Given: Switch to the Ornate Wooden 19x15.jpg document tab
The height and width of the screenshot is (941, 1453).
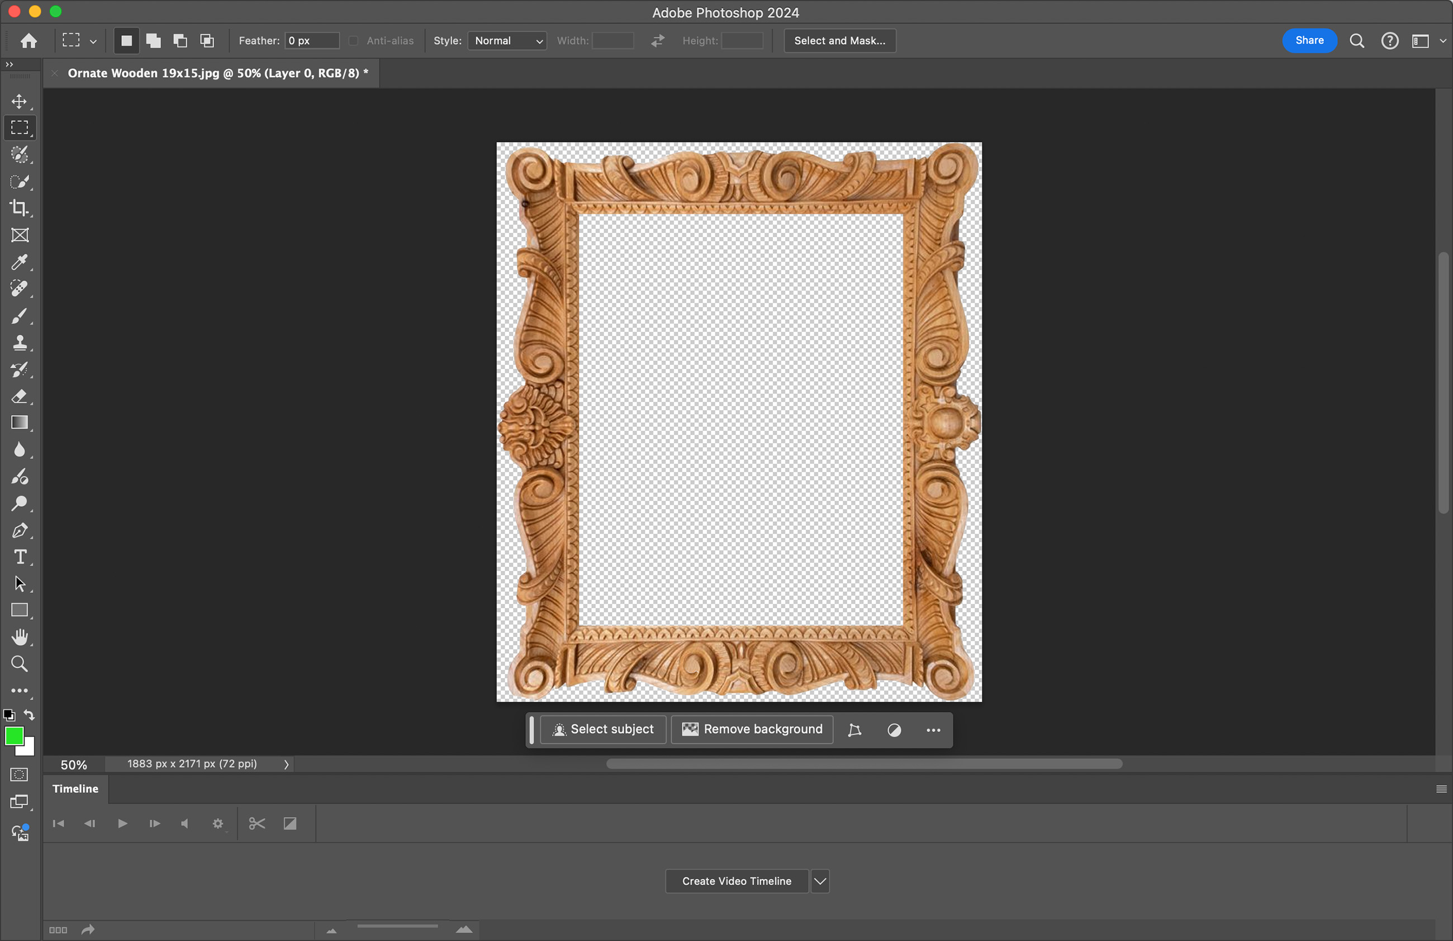Looking at the screenshot, I should (x=217, y=73).
